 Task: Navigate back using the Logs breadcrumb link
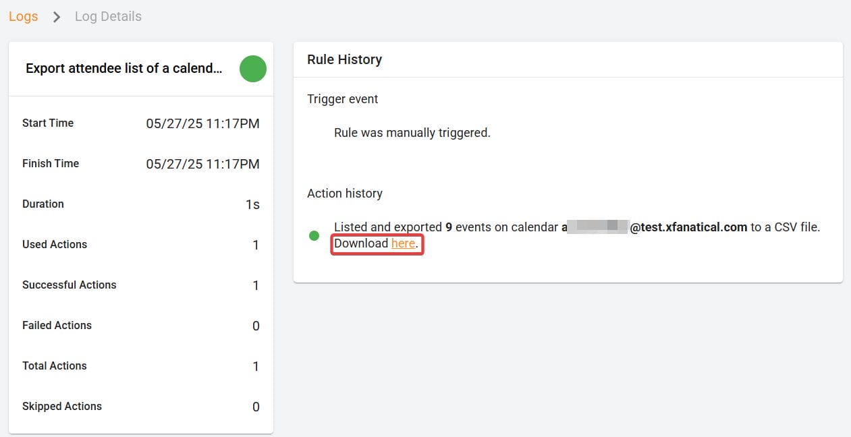pos(22,16)
